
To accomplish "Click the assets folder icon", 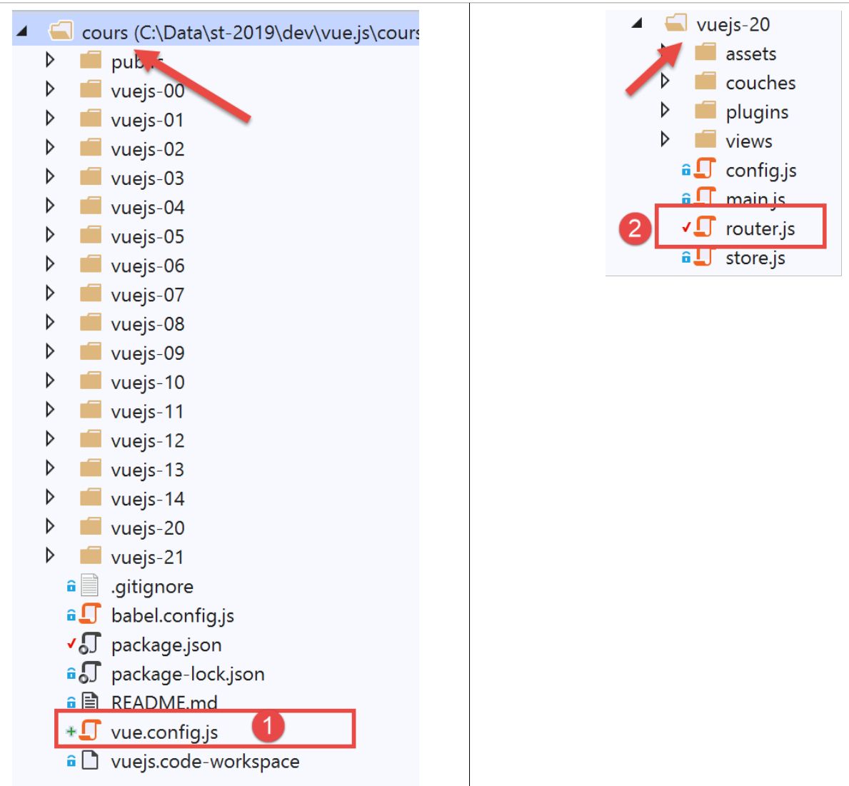I will [x=705, y=53].
